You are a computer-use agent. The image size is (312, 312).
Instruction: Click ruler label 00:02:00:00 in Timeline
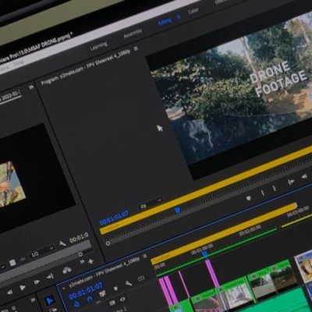coord(250,231)
